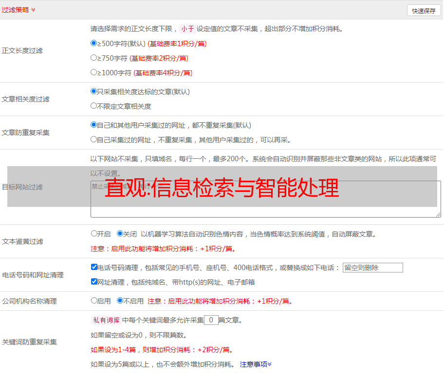Enable 文本鉴黄过滤 with 开启 radio
Viewport: 444px width, 373px height.
[x=94, y=234]
